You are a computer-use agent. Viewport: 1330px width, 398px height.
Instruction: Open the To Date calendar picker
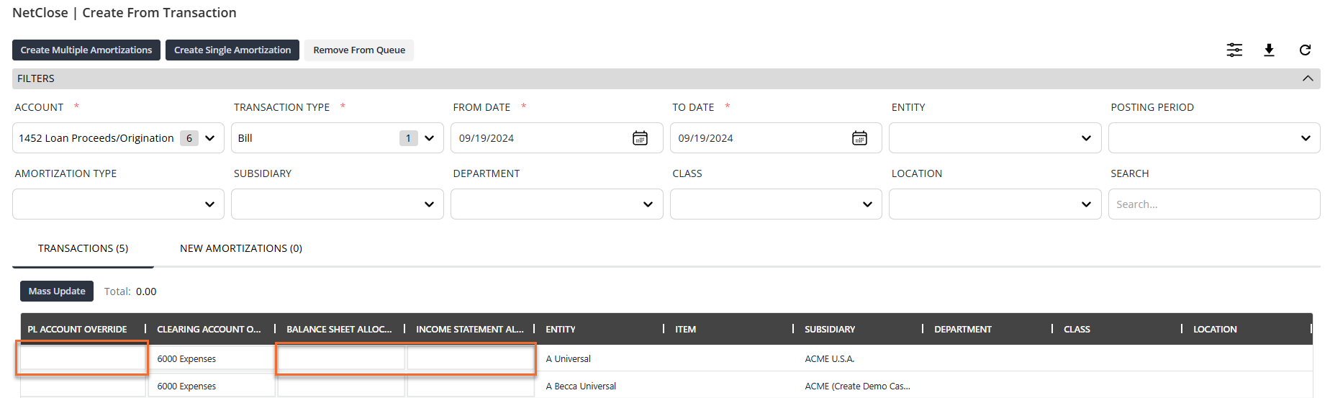(x=859, y=138)
